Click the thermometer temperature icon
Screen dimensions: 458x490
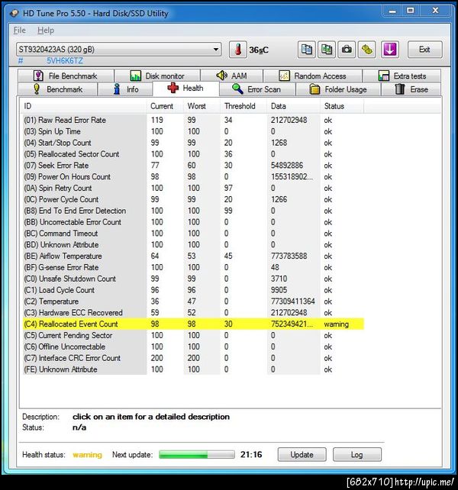point(238,50)
